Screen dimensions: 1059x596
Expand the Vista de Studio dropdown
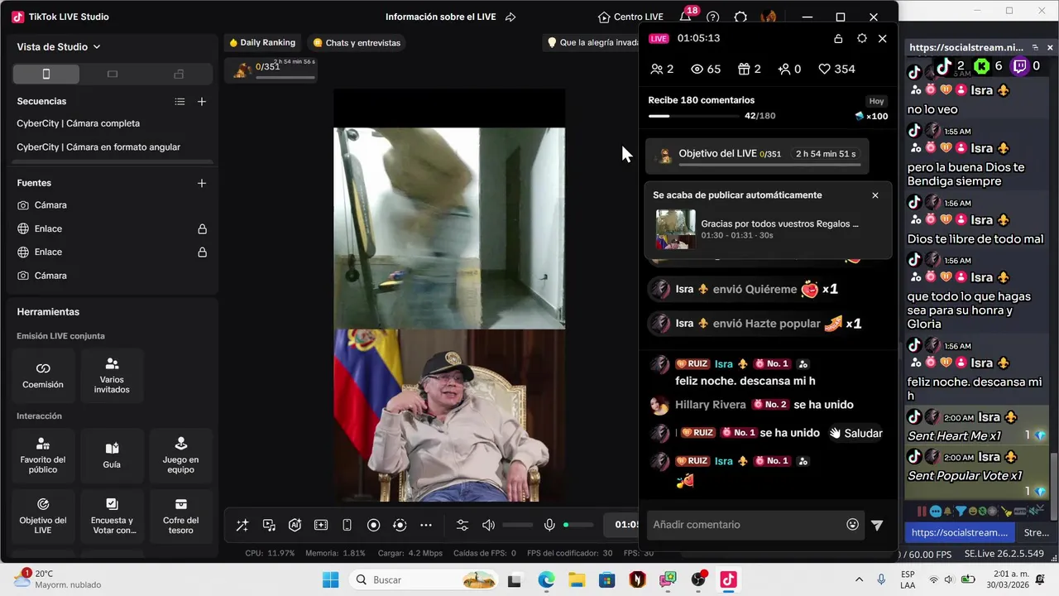coord(59,47)
